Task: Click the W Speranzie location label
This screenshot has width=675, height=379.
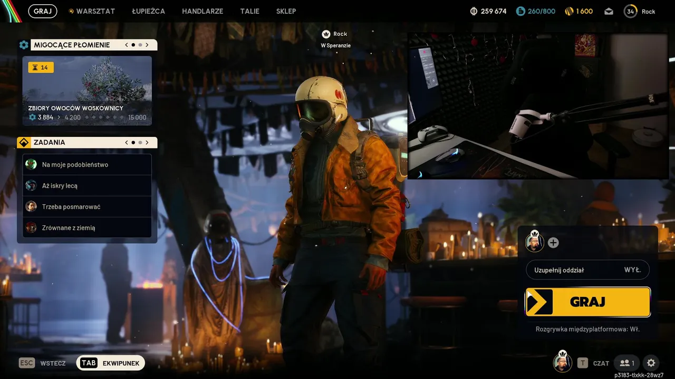Action: (x=336, y=45)
